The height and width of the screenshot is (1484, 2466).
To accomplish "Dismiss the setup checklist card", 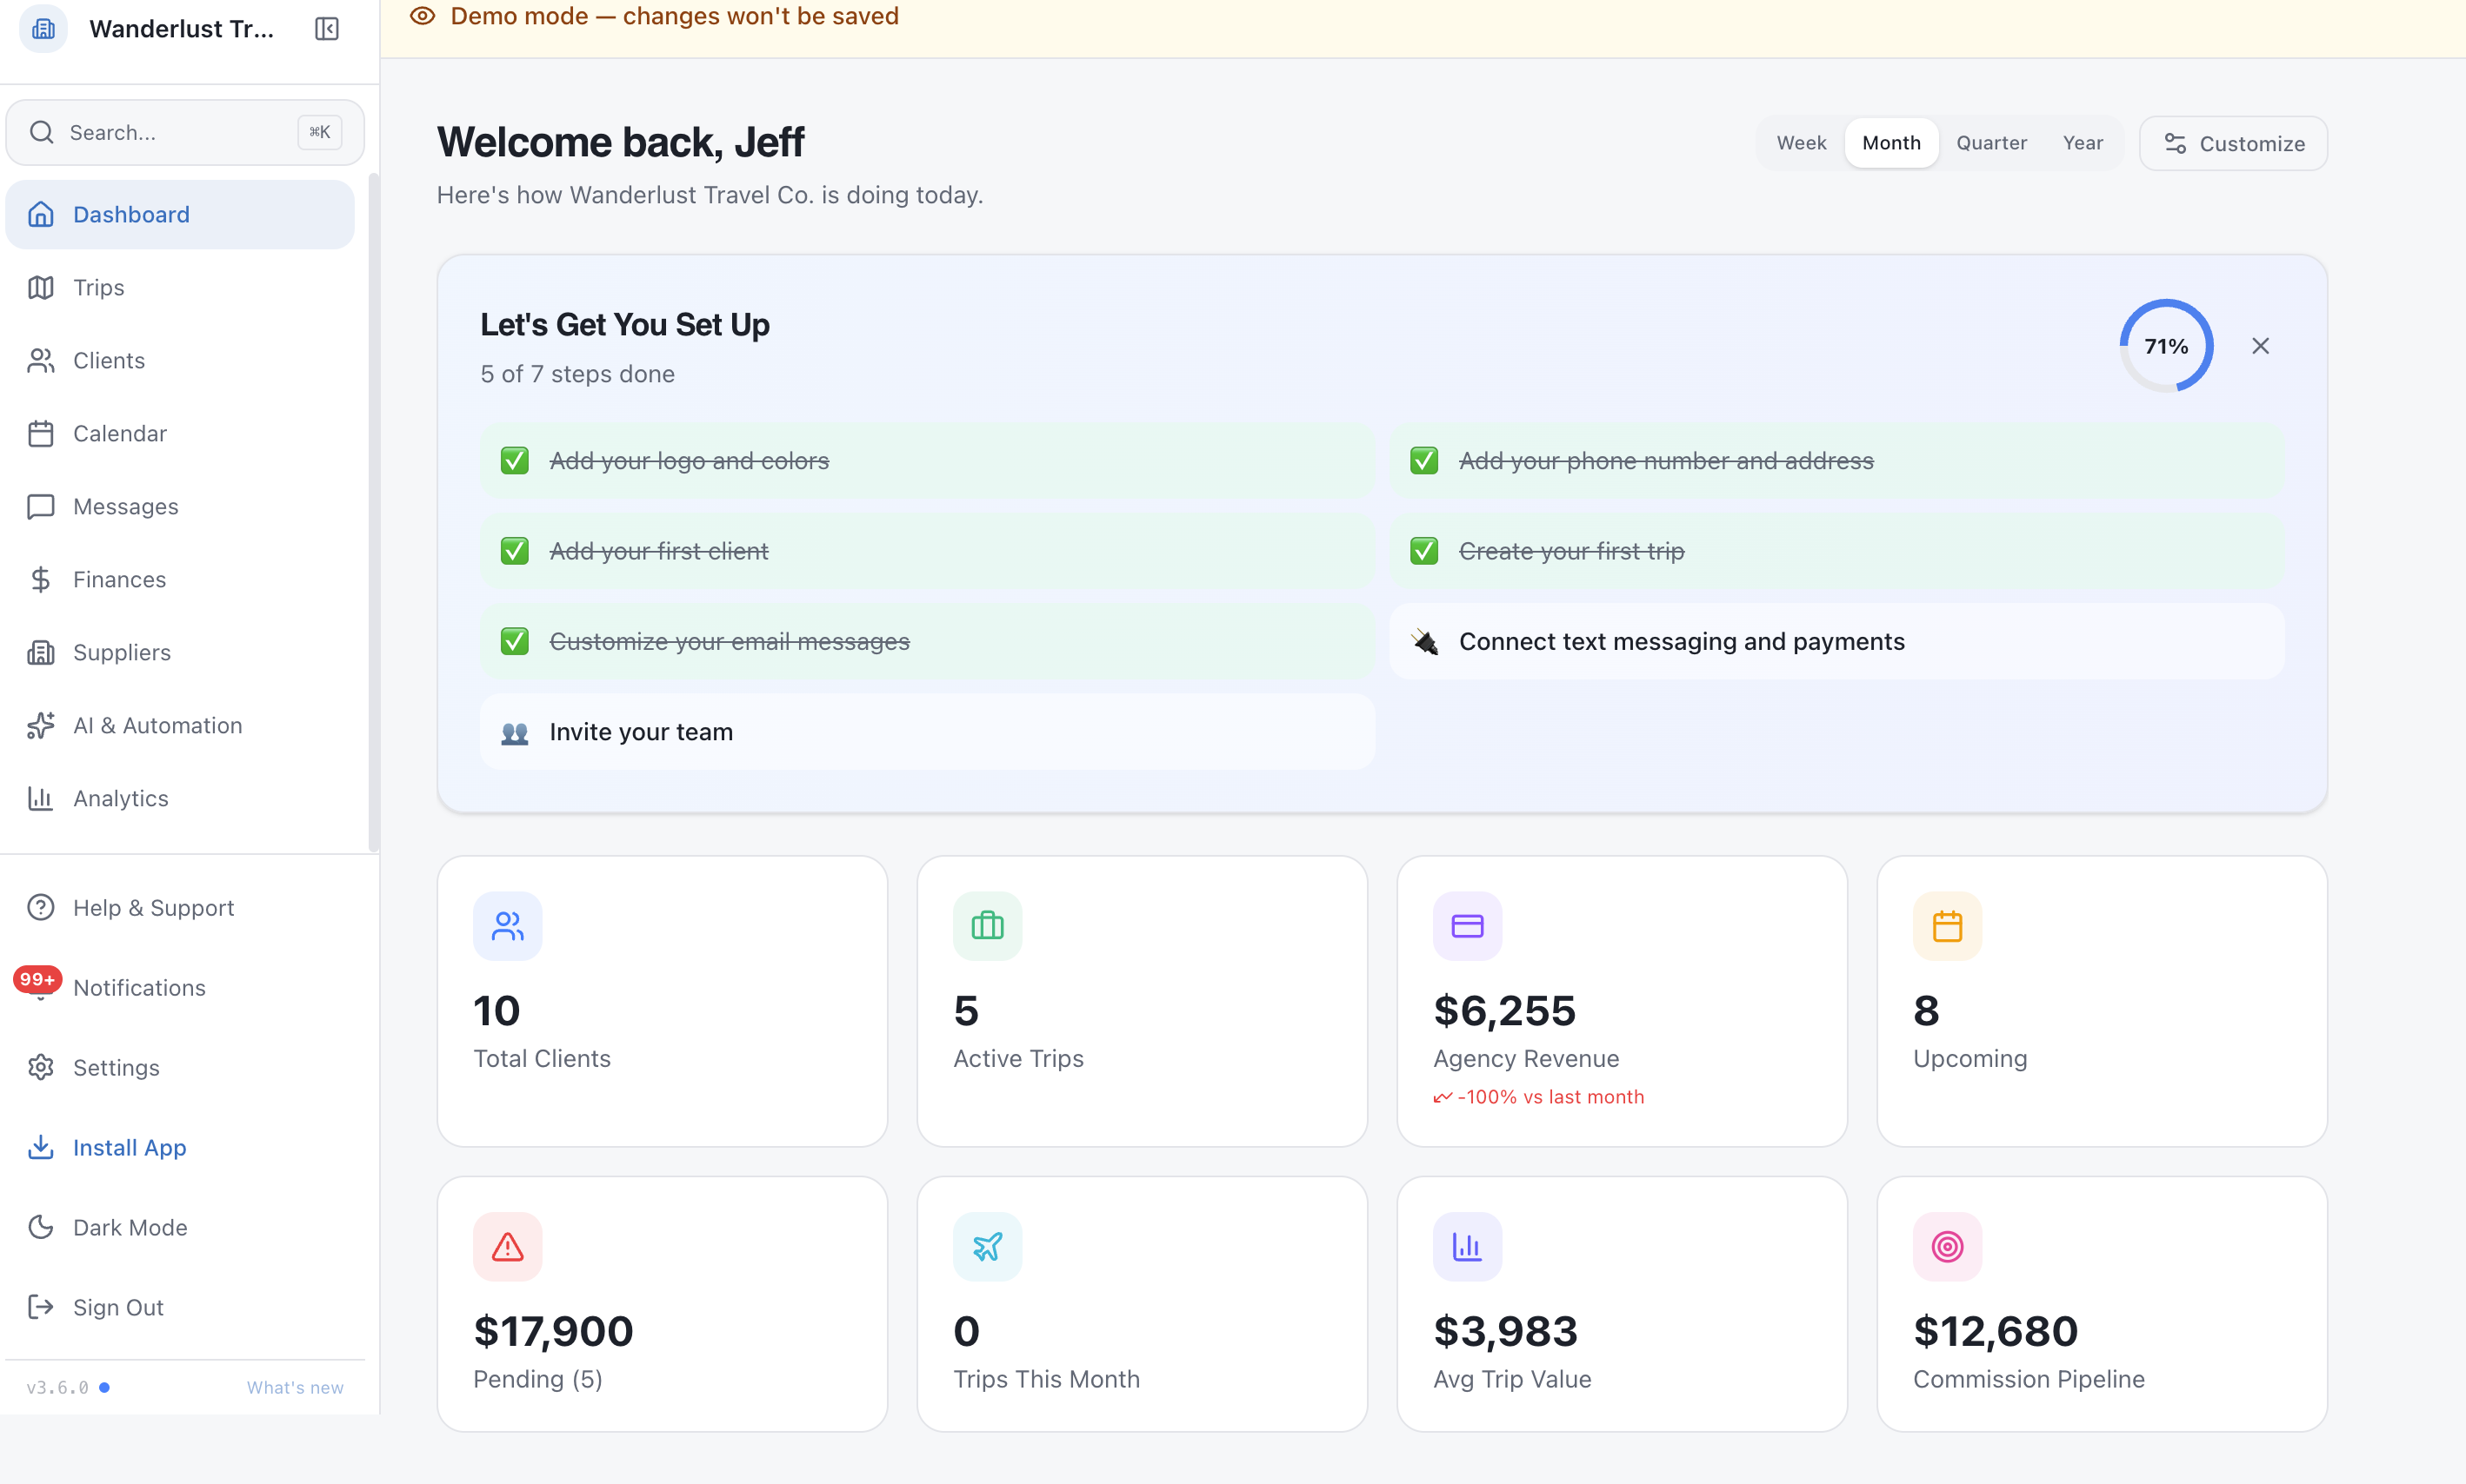I will (2260, 346).
